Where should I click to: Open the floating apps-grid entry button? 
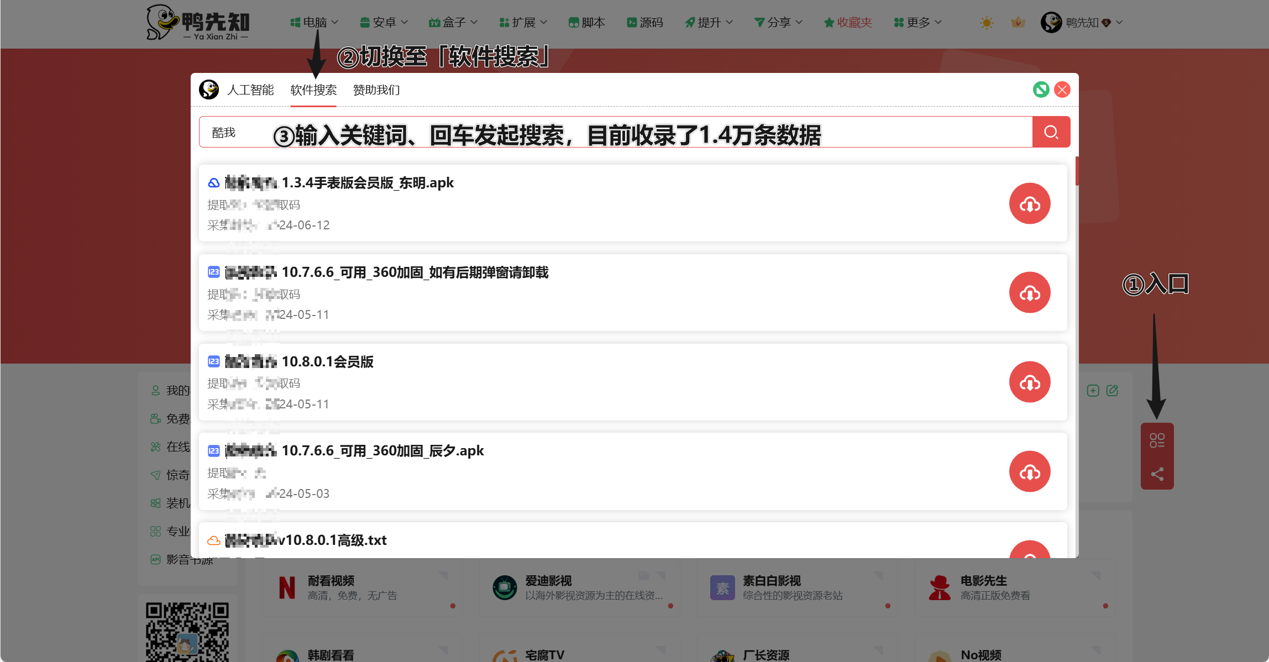[x=1157, y=440]
